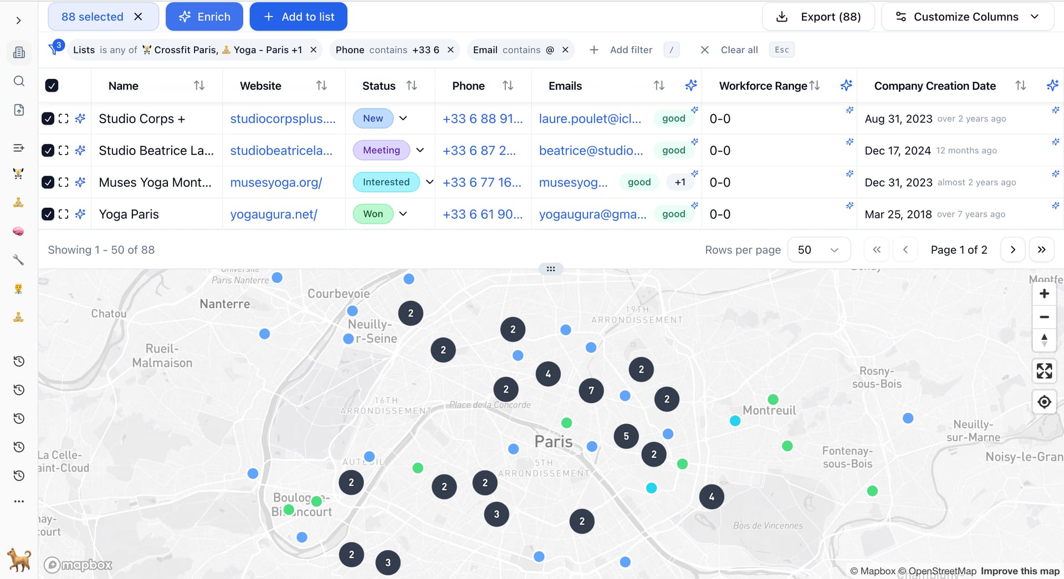The width and height of the screenshot is (1064, 579).
Task: Click the map cluster marker labeled 7
Action: point(591,391)
